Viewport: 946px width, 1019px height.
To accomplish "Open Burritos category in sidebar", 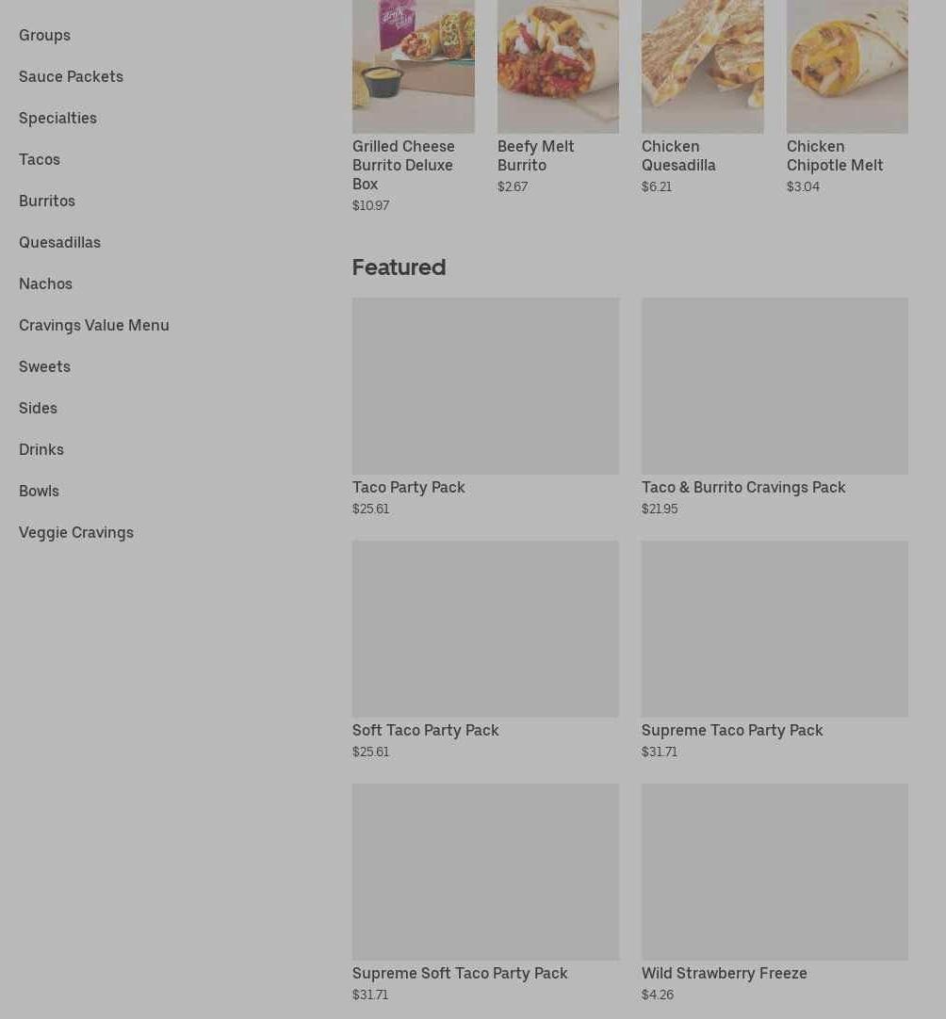I will 47,202.
